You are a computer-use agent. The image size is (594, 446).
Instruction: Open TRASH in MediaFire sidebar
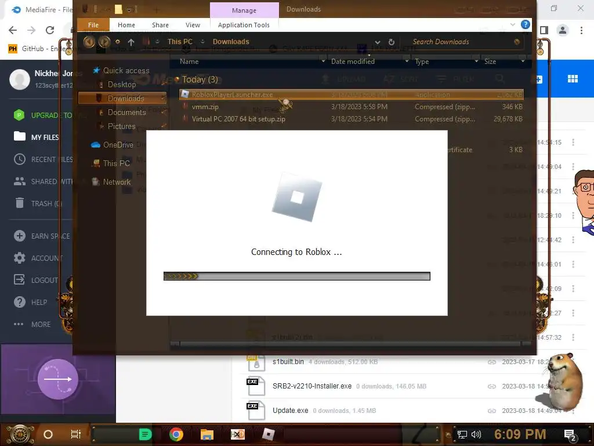click(38, 204)
